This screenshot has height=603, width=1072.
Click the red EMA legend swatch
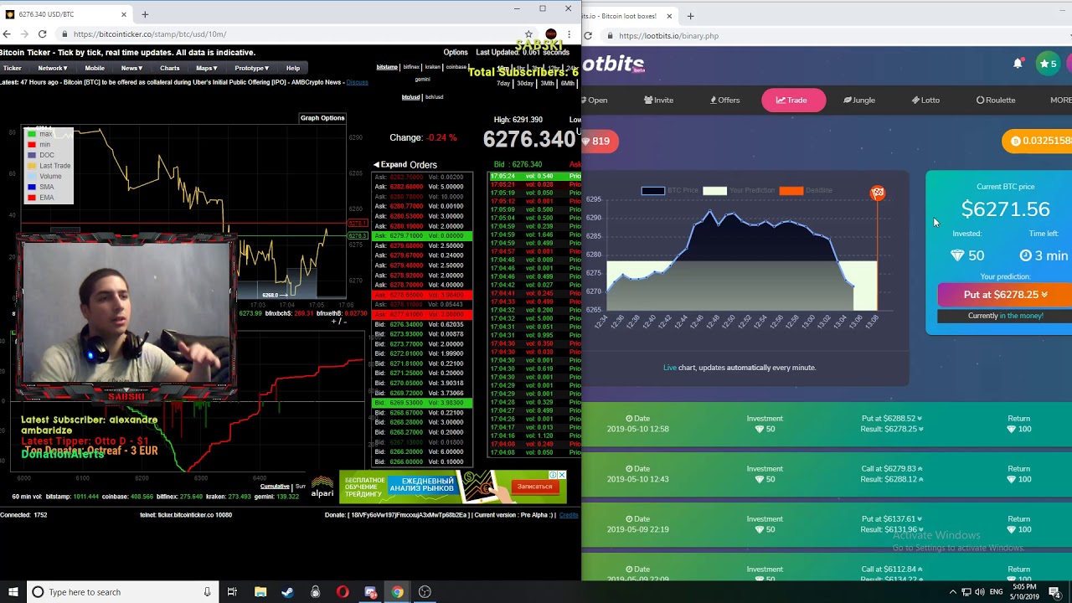pos(32,198)
